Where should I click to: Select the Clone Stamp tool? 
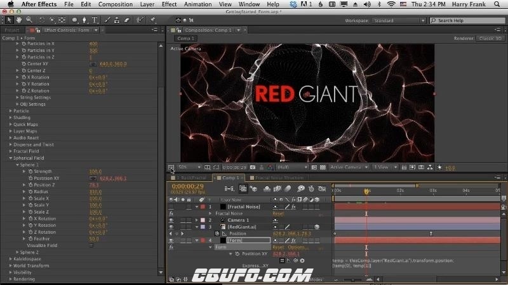pos(117,20)
